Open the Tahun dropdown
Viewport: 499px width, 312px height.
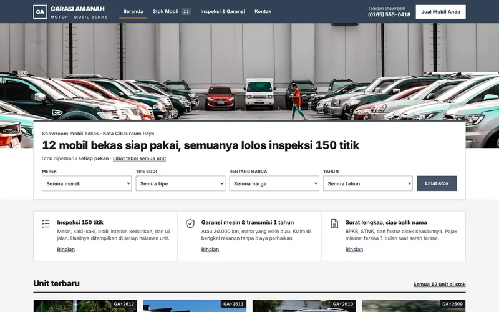coord(368,183)
